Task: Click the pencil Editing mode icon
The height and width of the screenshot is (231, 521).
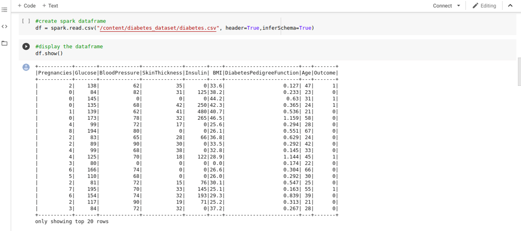Action: tap(475, 6)
